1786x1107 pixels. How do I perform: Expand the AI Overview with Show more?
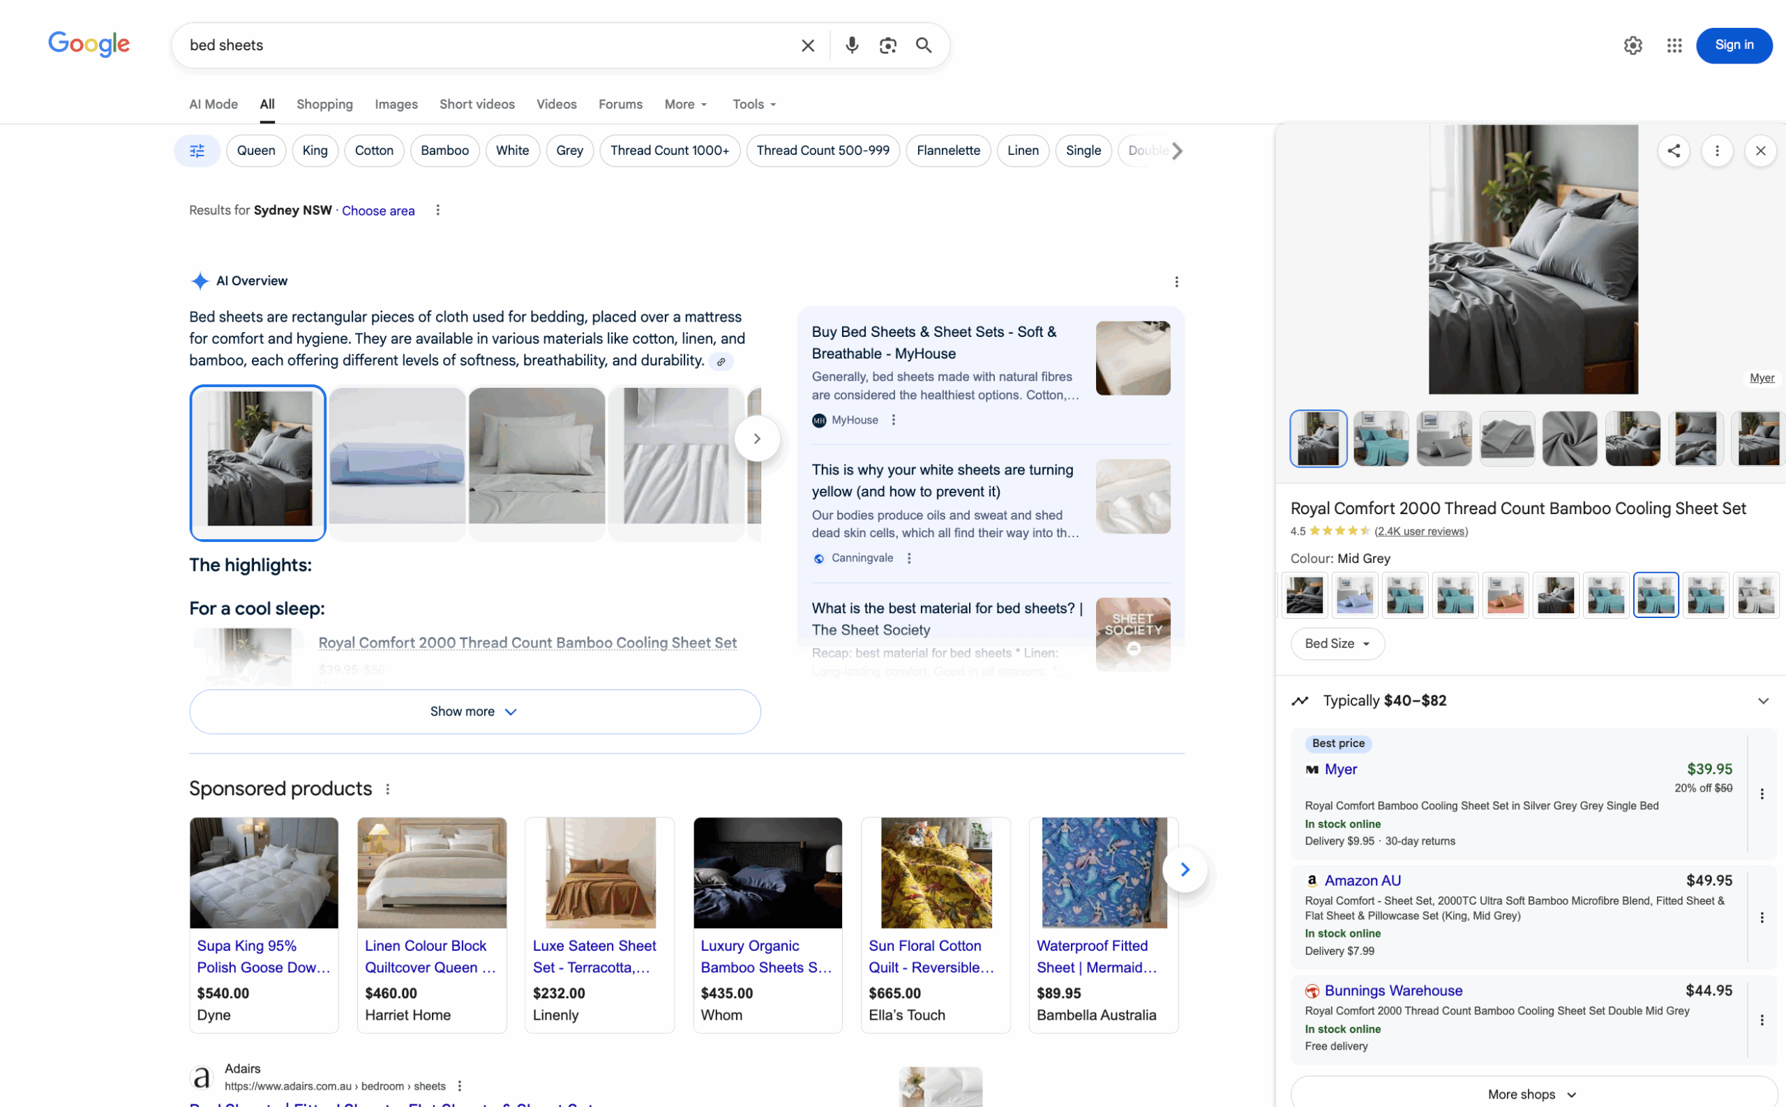(473, 711)
